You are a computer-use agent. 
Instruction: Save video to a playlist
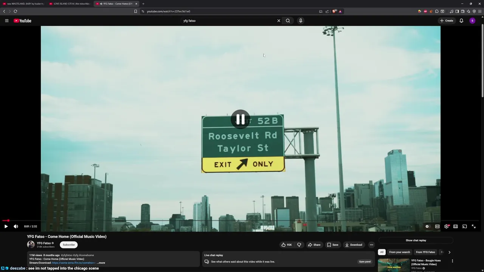(x=333, y=245)
